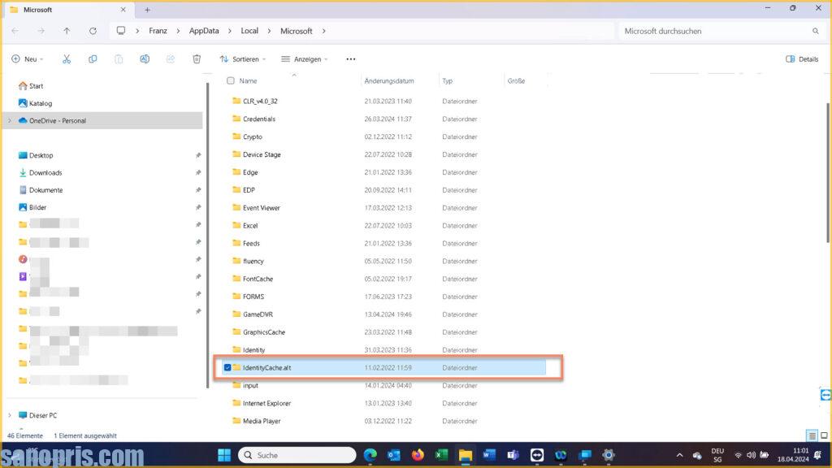The height and width of the screenshot is (468, 832).
Task: Open the Sortieren dropdown
Action: [243, 59]
